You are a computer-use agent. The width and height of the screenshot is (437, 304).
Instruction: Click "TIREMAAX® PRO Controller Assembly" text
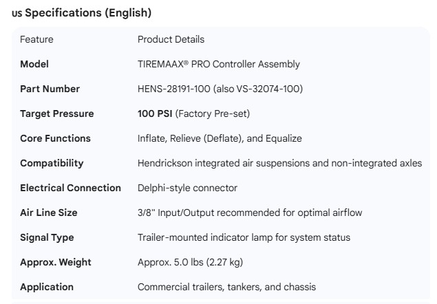pos(219,64)
